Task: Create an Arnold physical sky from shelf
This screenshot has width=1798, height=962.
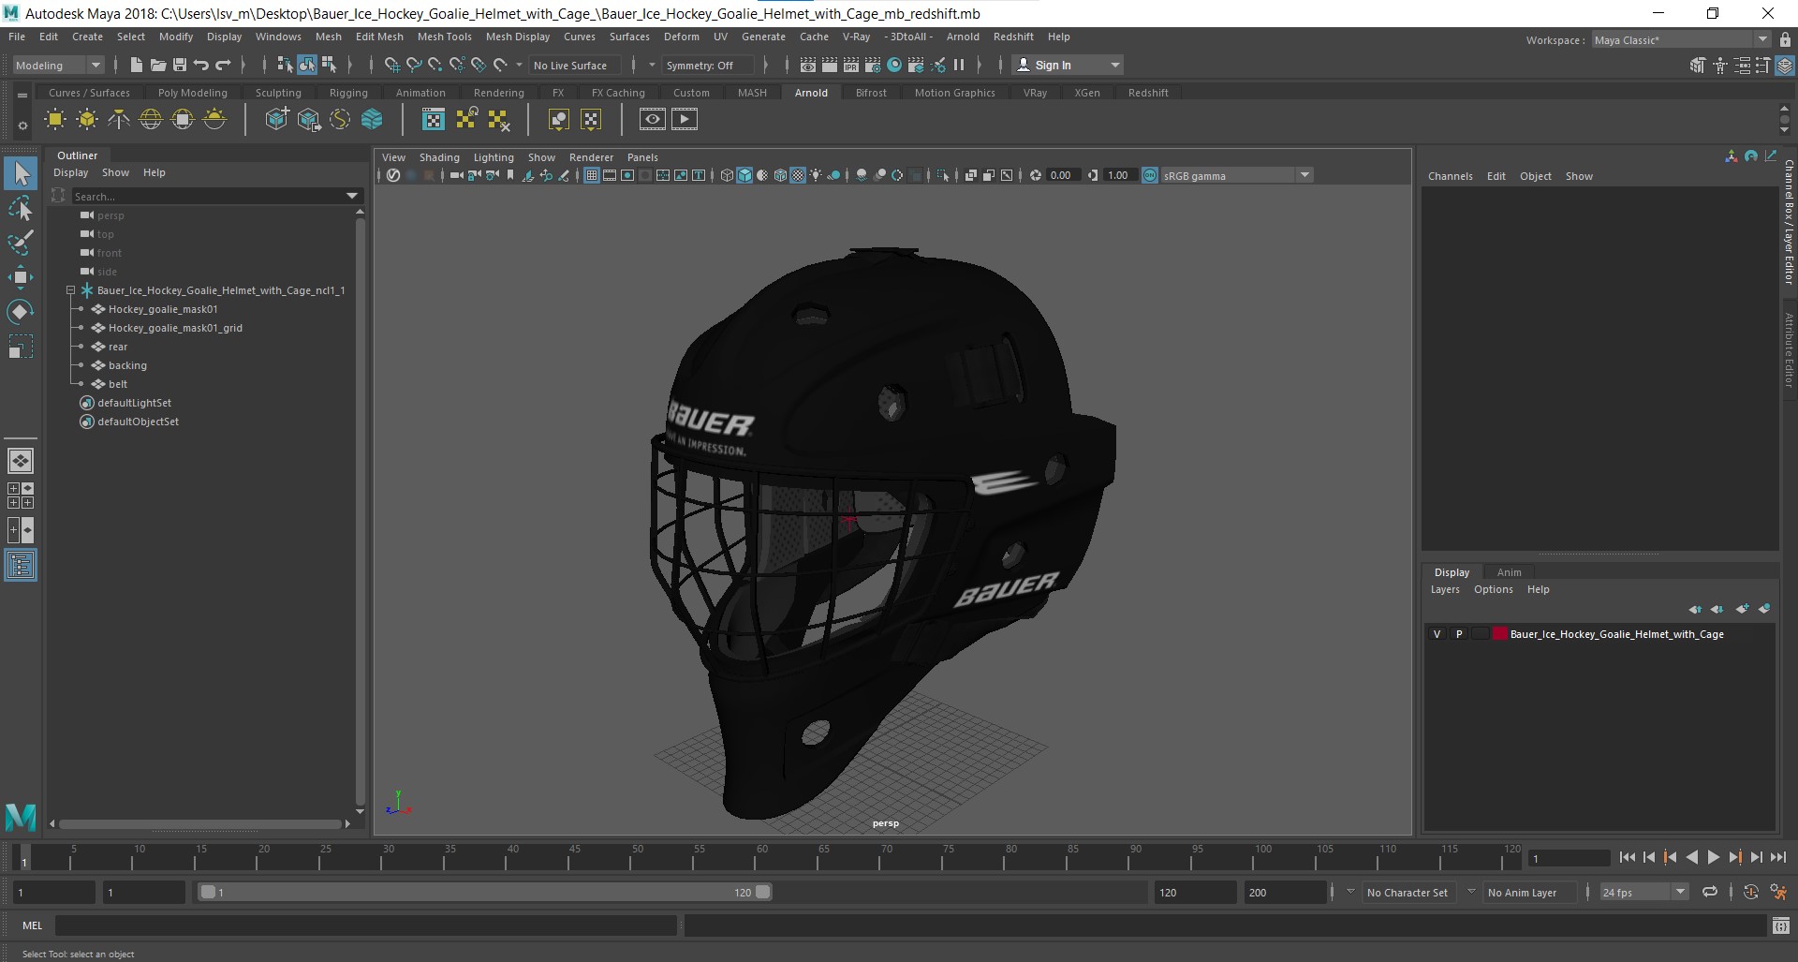Action: (x=214, y=119)
